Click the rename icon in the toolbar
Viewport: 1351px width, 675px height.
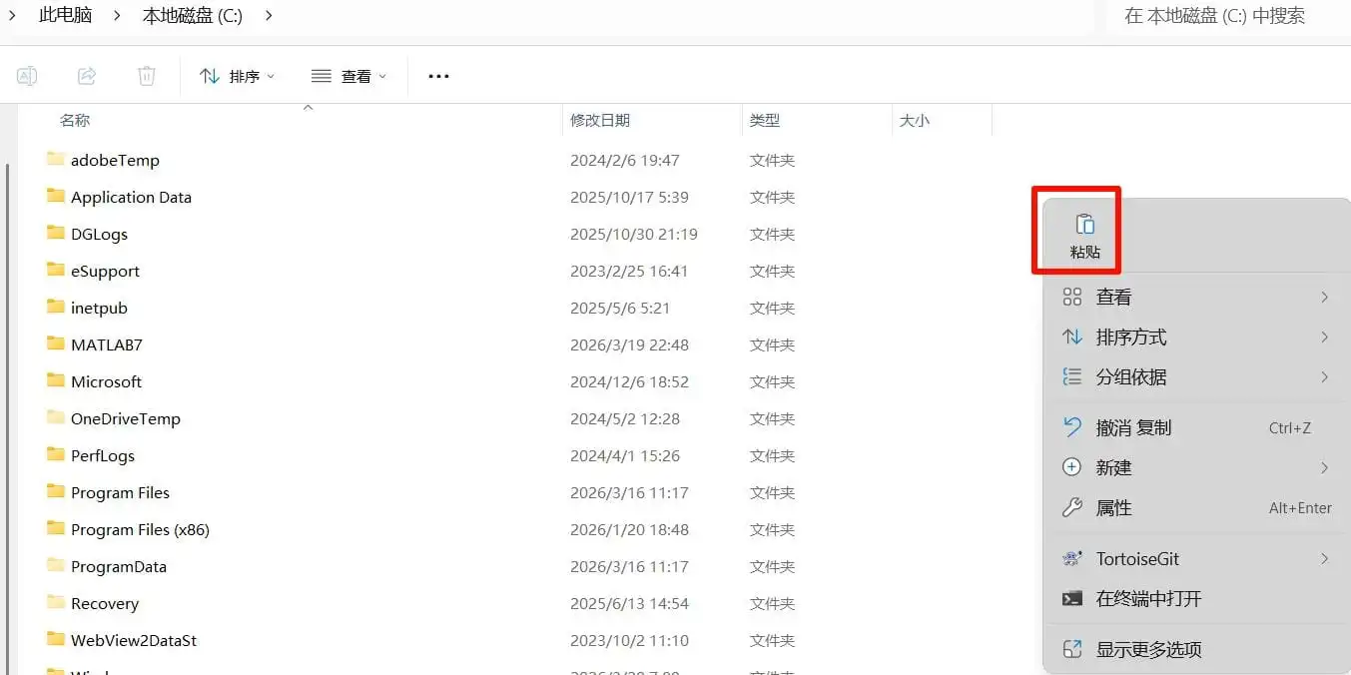(x=27, y=76)
